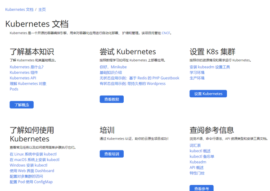This screenshot has height=191, width=270.
Task: Click the 主页 breadcrumb link
Action: (42, 9)
